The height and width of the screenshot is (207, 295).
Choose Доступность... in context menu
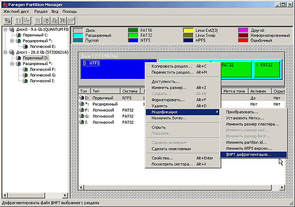(x=183, y=82)
